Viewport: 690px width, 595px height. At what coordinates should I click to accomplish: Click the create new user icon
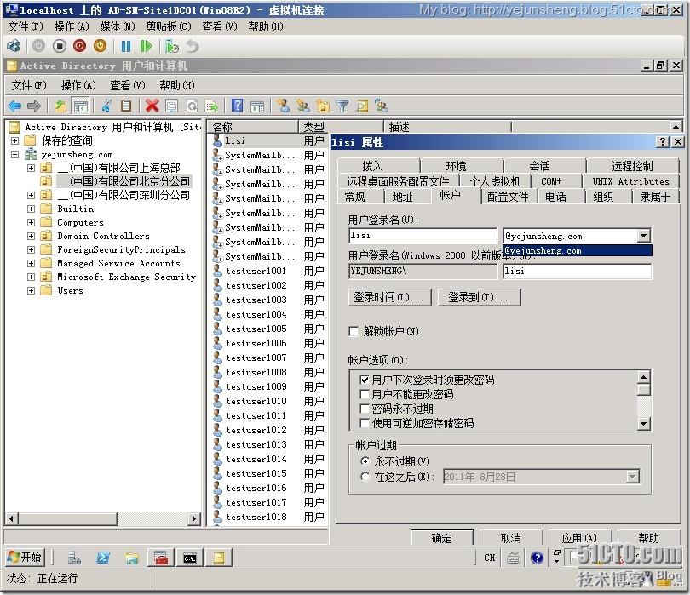click(x=283, y=106)
